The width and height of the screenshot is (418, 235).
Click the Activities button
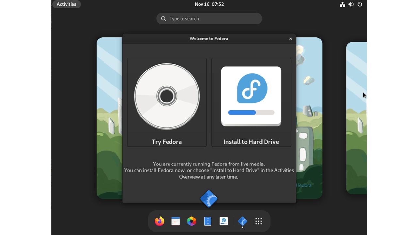coord(67,4)
